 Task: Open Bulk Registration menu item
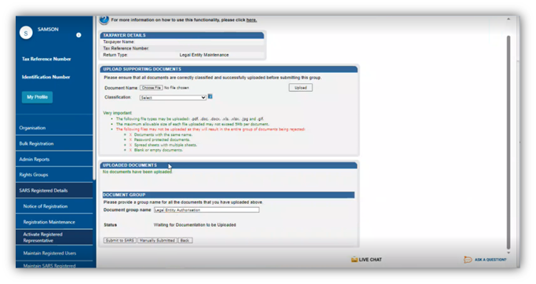pos(54,144)
